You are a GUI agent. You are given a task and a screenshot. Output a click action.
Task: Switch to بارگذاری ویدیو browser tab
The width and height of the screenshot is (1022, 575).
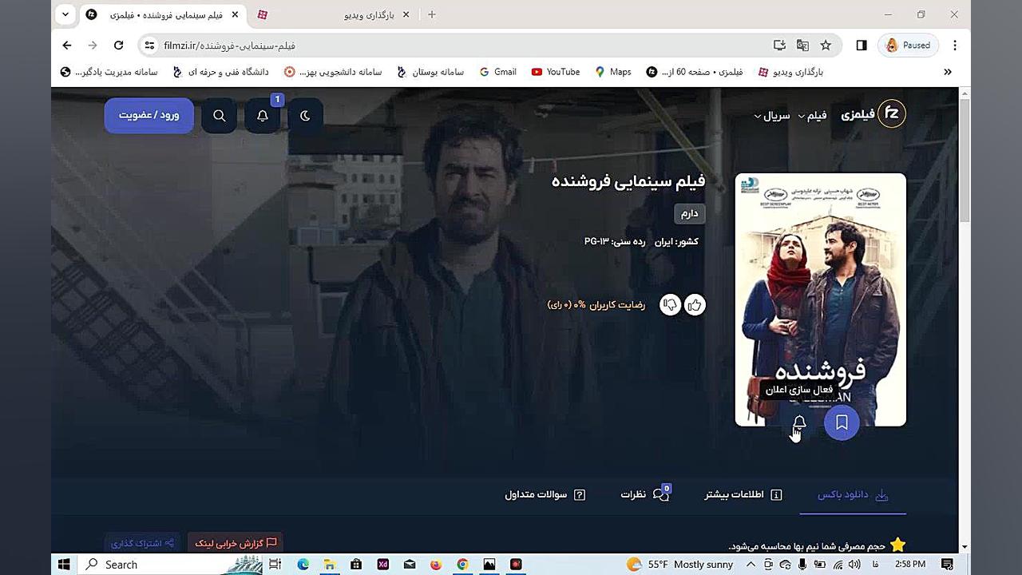click(334, 14)
